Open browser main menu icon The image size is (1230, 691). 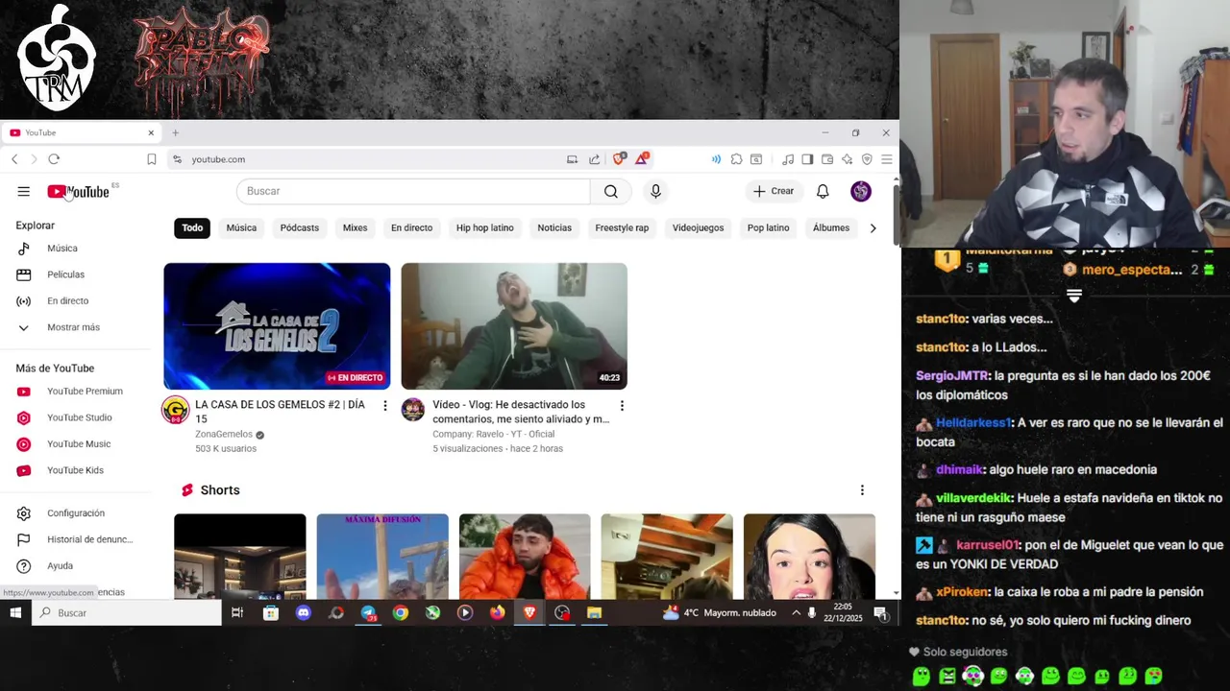tap(886, 159)
